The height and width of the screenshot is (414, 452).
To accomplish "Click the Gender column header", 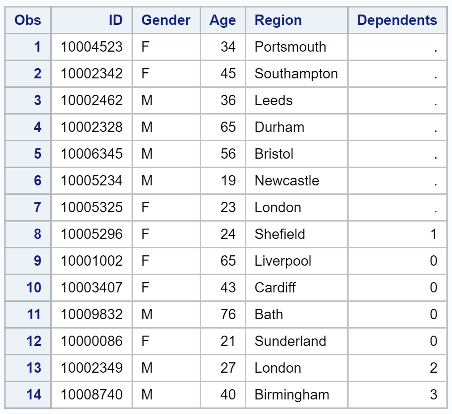I will coord(166,20).
